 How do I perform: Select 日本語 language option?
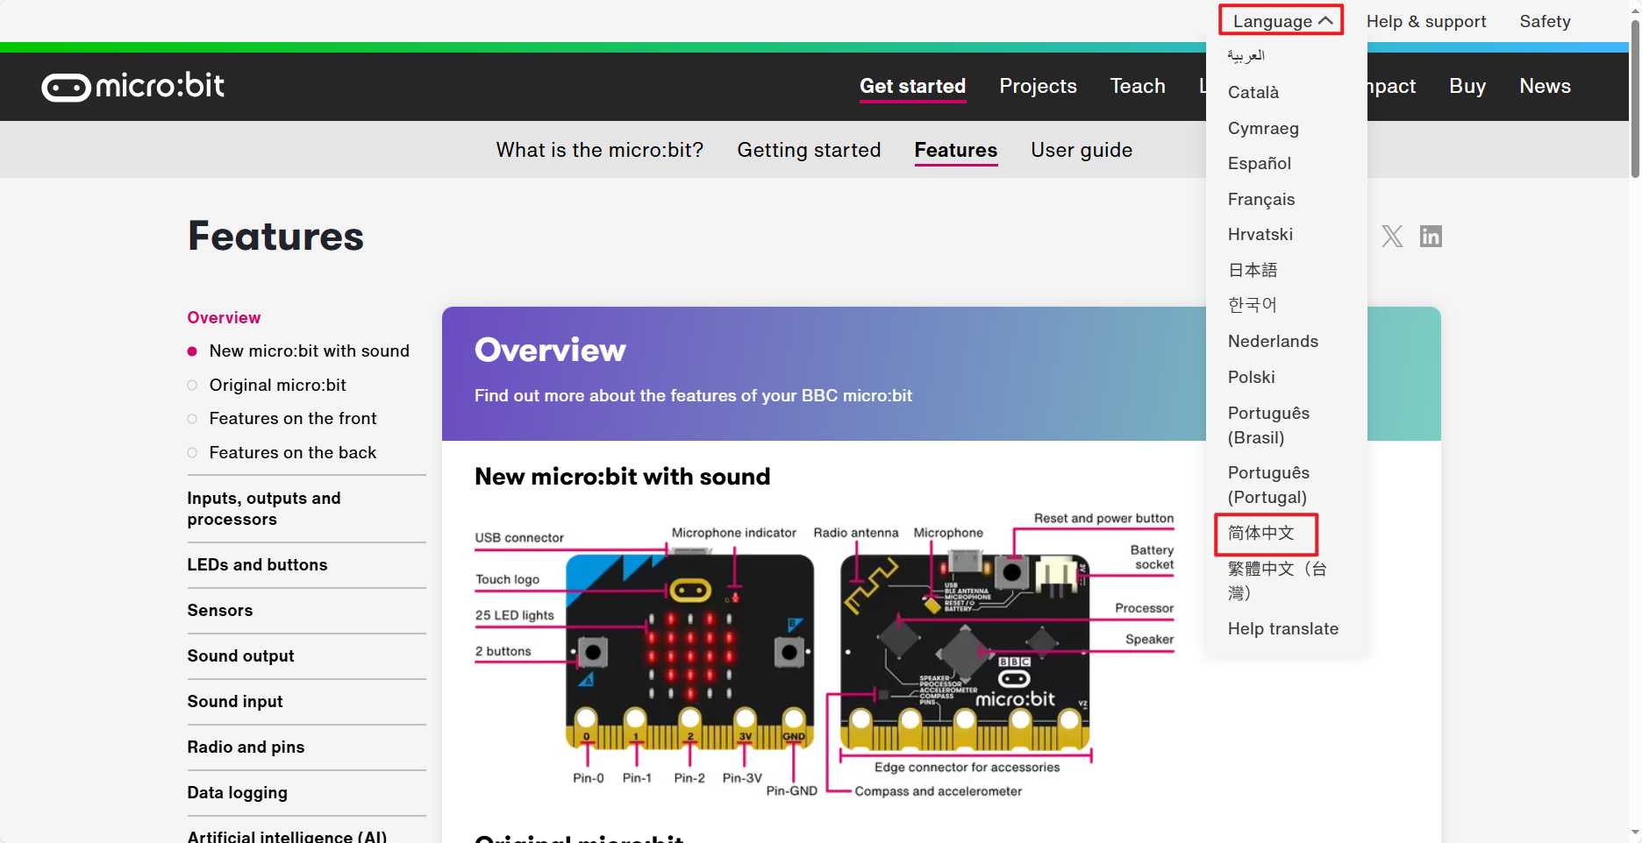(1253, 270)
